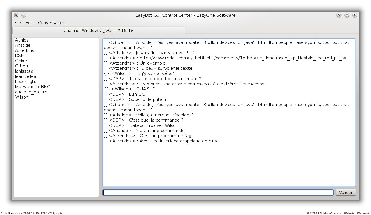Screen dimensions: 371x215
Task: Select Gilbert in the user list
Action: pyautogui.click(x=22, y=66)
